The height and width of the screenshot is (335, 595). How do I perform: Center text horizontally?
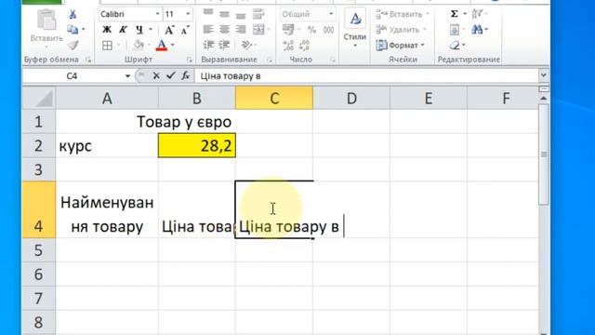point(224,30)
